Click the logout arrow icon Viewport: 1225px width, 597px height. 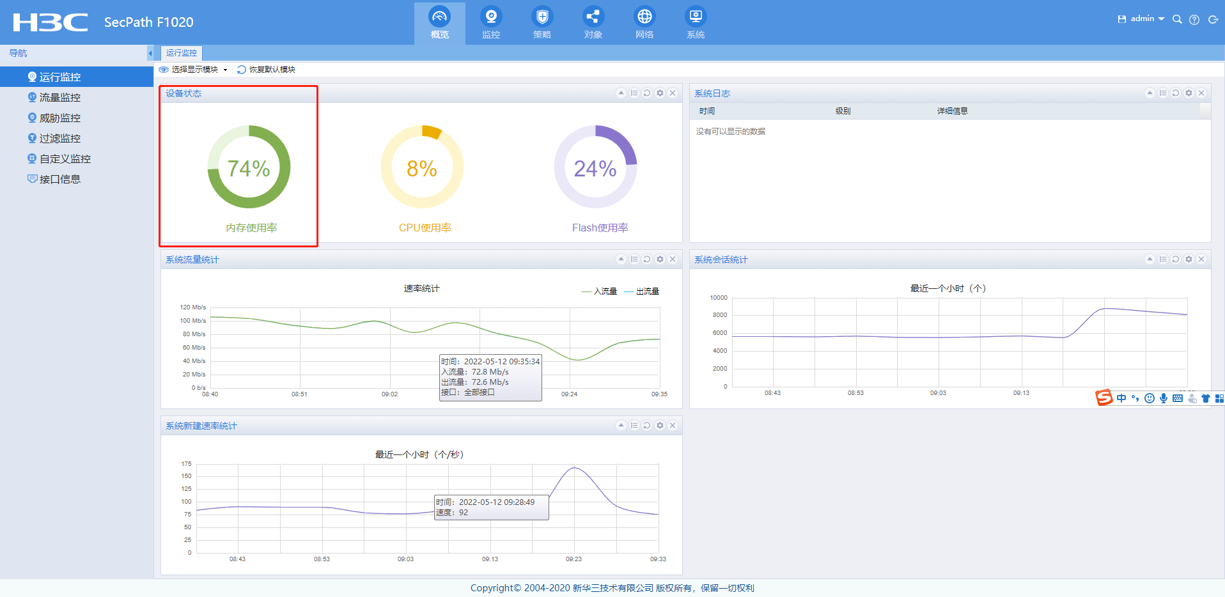click(1213, 20)
